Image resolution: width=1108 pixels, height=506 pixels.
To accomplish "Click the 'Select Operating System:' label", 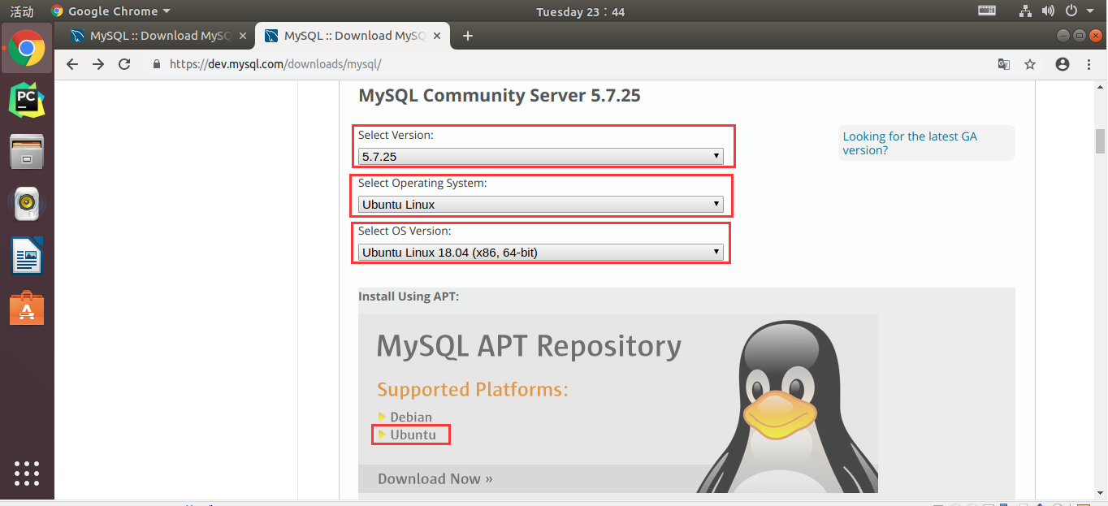I will pos(422,184).
